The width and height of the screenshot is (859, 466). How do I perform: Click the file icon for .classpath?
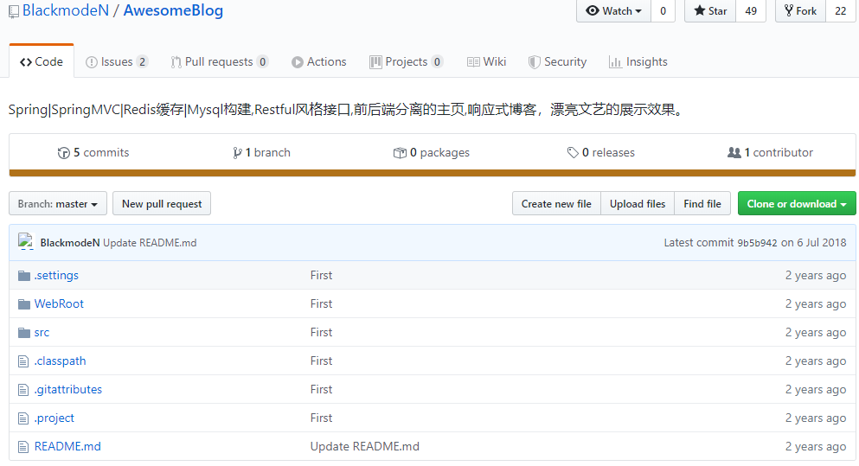23,361
